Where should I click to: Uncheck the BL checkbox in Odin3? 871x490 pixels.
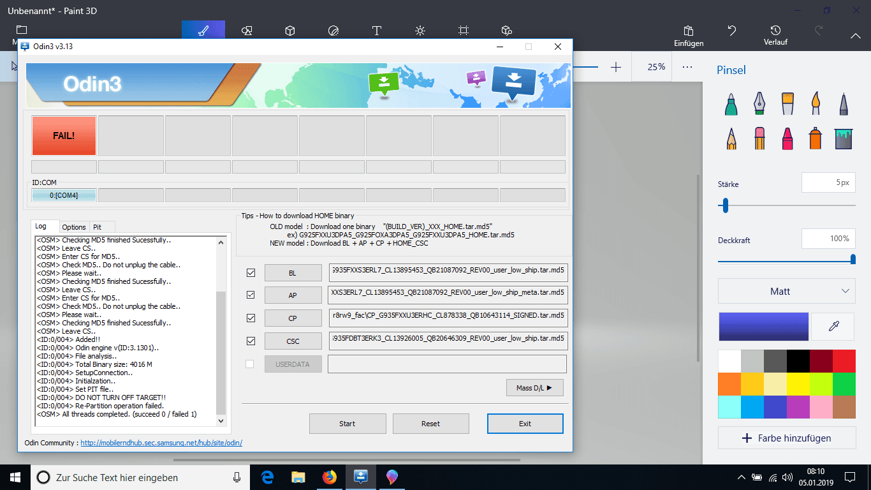(x=251, y=273)
